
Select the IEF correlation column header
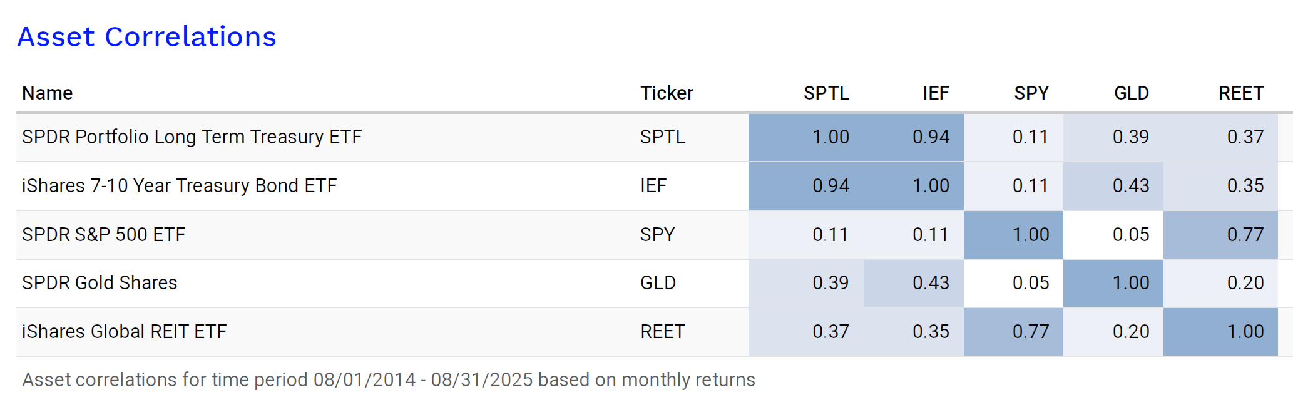click(x=936, y=93)
